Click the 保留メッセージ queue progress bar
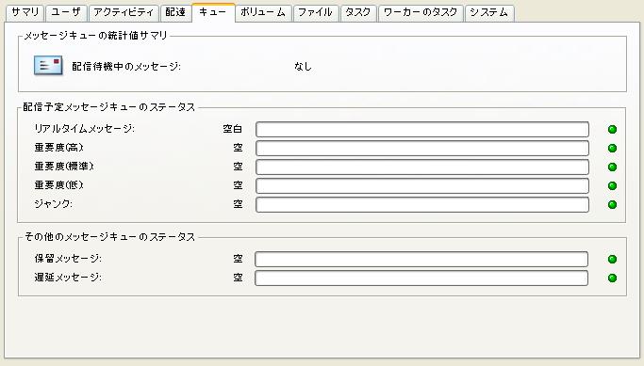This screenshot has height=366, width=644. pyautogui.click(x=421, y=259)
